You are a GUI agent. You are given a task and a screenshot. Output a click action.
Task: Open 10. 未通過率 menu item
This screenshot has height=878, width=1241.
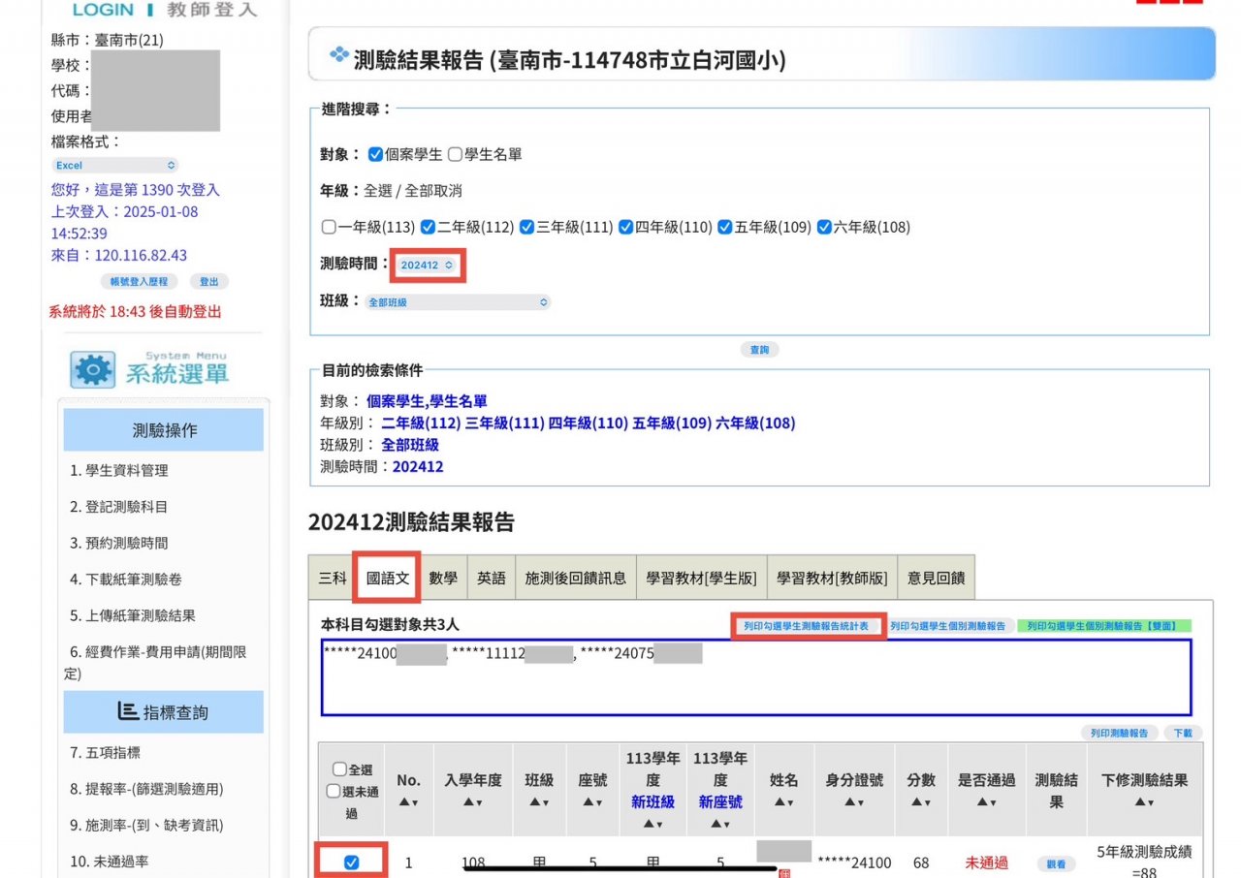(110, 862)
